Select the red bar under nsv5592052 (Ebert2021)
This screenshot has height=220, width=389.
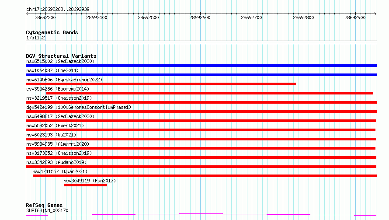[201, 130]
